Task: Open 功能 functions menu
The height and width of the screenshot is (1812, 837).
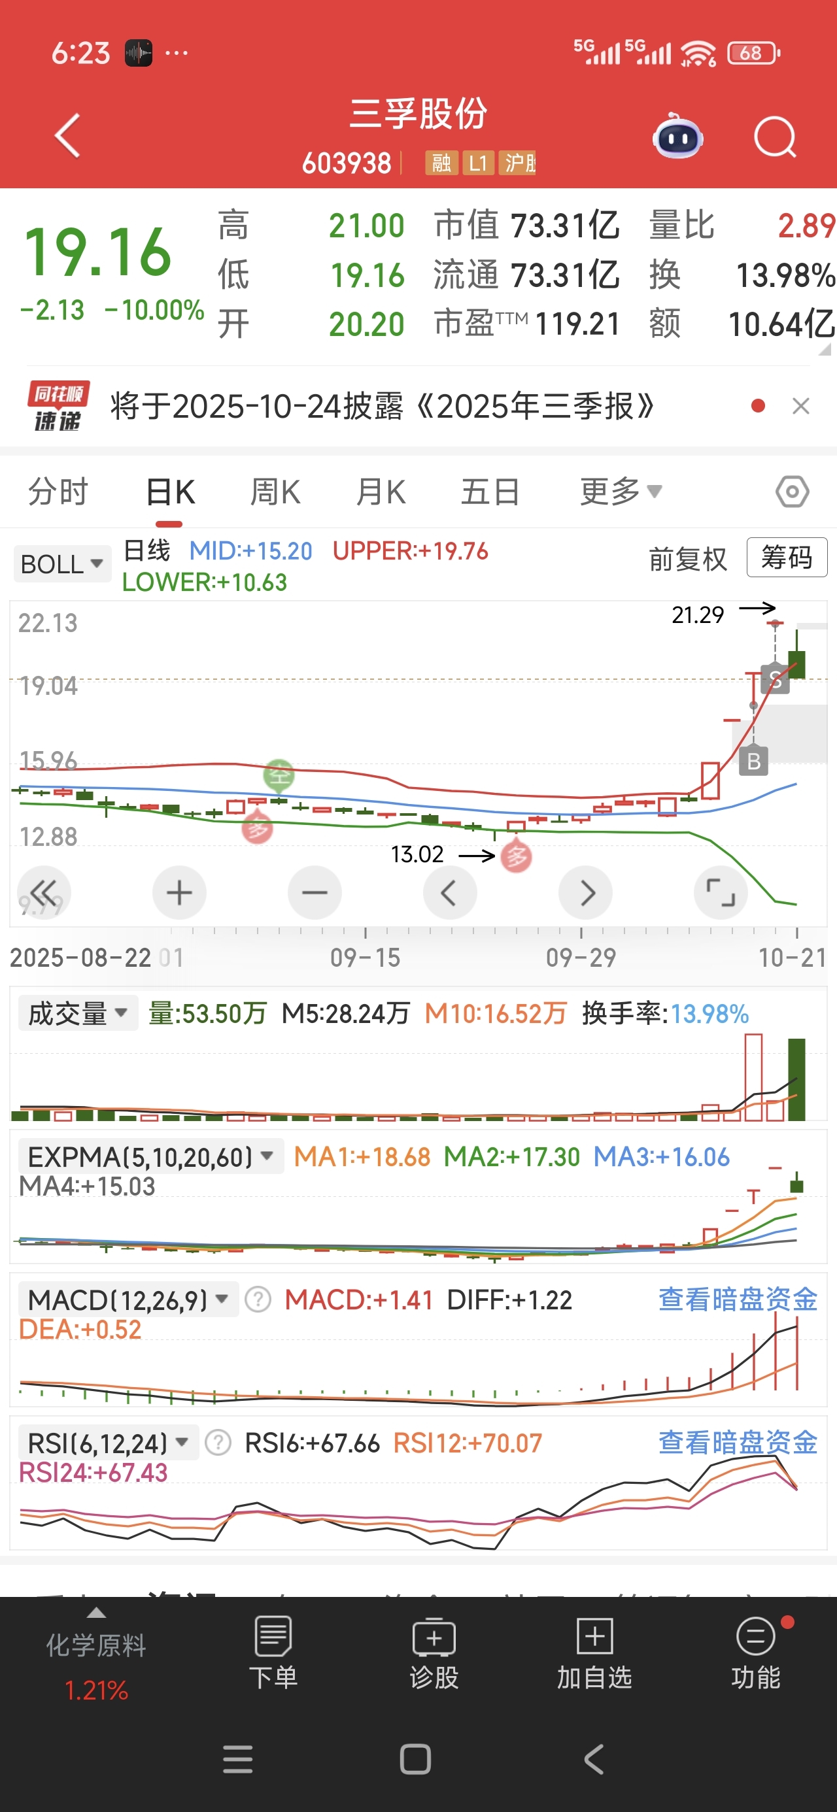Action: (756, 1654)
